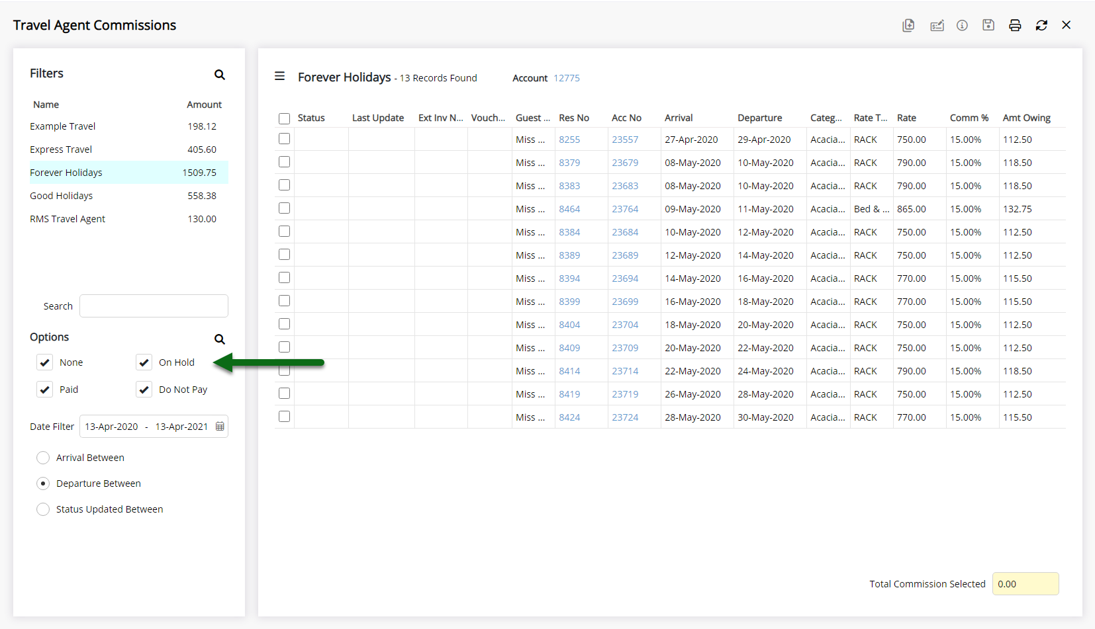Image resolution: width=1095 pixels, height=629 pixels.
Task: Untick the None option checkbox
Action: [x=44, y=362]
